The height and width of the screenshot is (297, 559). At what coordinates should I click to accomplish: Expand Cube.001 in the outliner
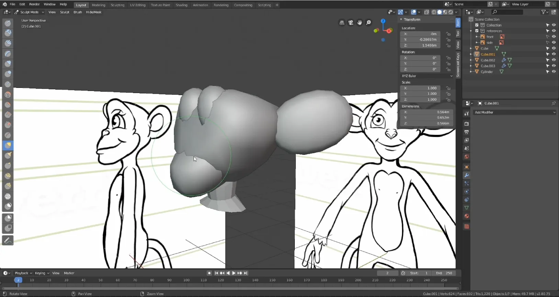(471, 54)
